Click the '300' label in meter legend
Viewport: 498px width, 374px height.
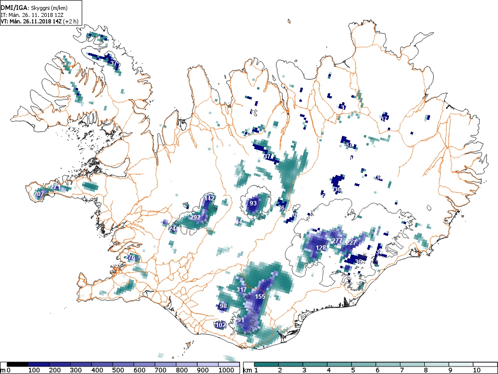click(x=76, y=371)
